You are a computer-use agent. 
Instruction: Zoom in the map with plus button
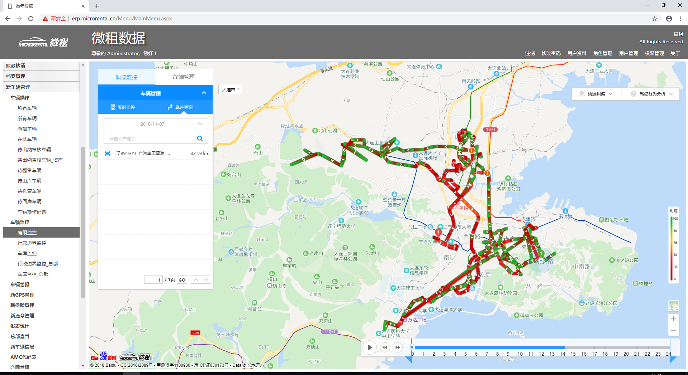click(674, 319)
